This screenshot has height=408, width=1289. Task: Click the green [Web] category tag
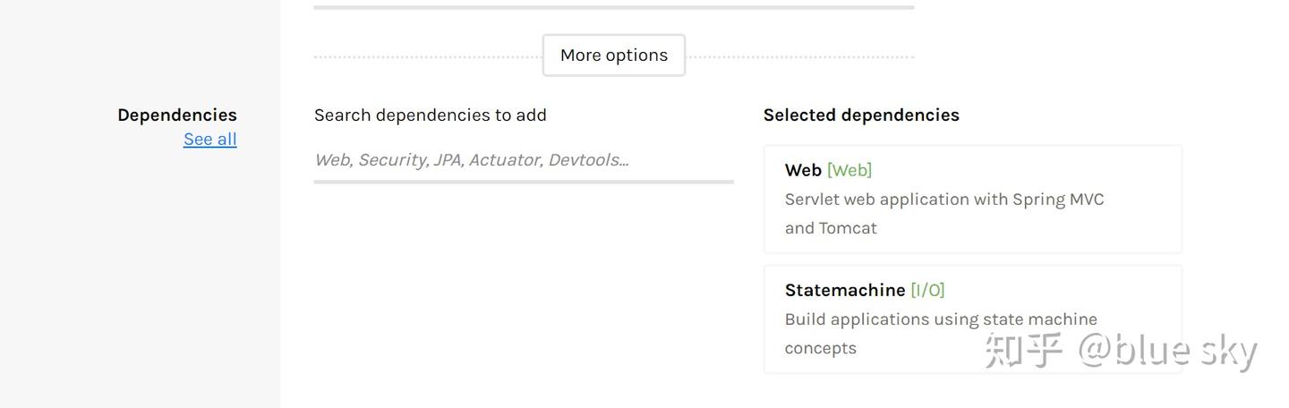point(849,170)
